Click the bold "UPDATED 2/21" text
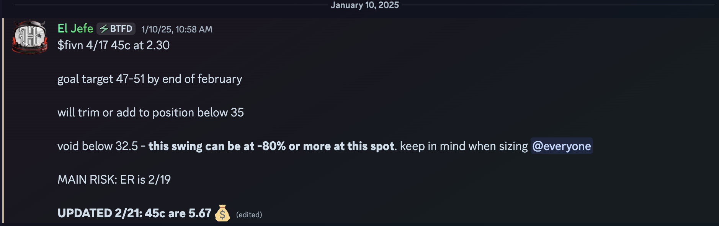This screenshot has width=719, height=226. (100, 213)
